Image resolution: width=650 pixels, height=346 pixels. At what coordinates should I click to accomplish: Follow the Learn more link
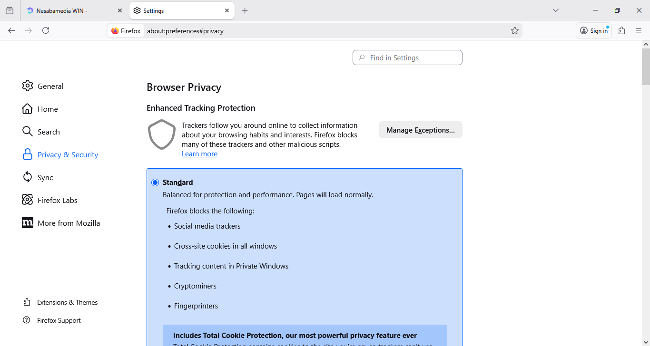point(199,154)
